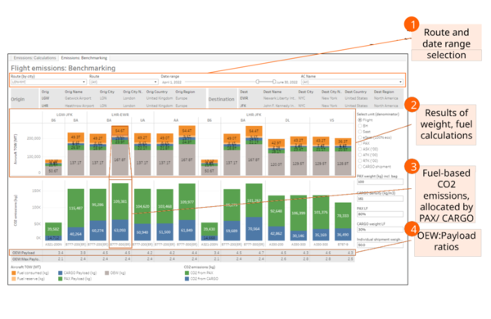Select the Flight unit radio button
The height and width of the screenshot is (319, 491).
tap(360, 120)
